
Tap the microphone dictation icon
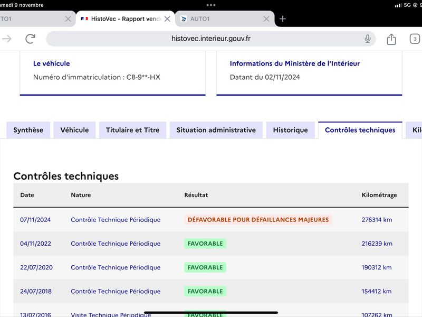pyautogui.click(x=367, y=39)
